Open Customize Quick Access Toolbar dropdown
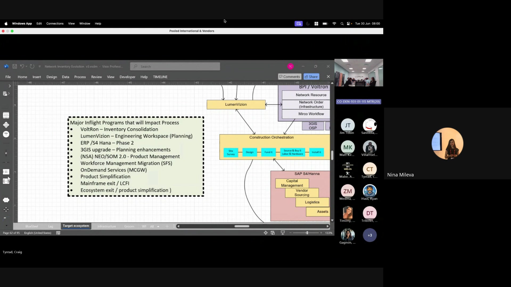 click(40, 66)
